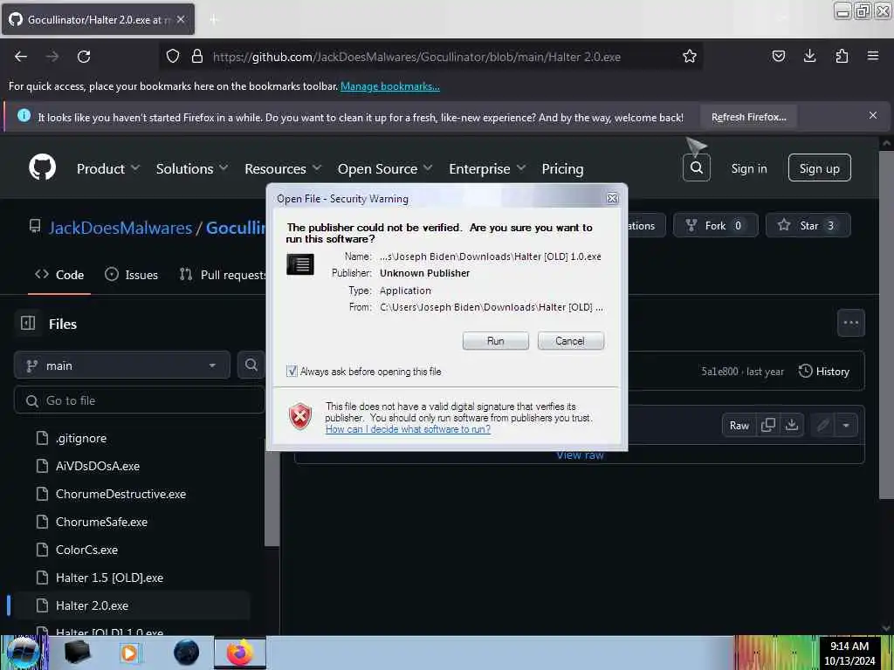This screenshot has height=670, width=894.
Task: Show tracking protection shield info
Action: (x=173, y=56)
